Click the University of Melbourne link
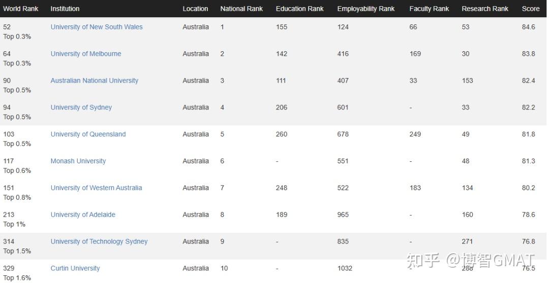 86,54
